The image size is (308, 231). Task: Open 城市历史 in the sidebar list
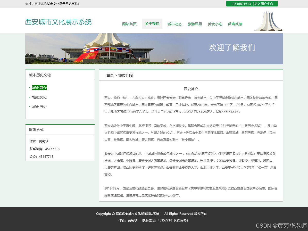tap(39, 107)
